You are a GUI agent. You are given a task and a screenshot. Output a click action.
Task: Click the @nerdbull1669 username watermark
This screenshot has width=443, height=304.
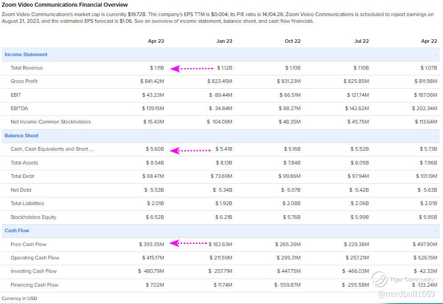[x=406, y=294]
